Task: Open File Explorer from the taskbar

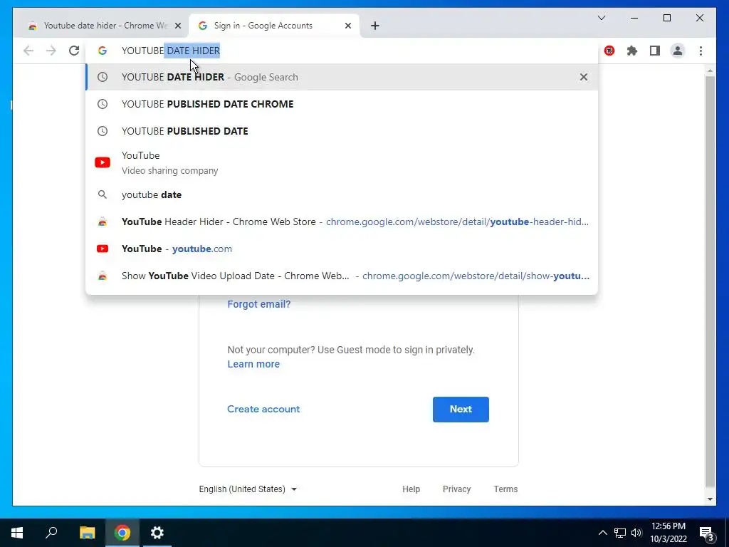Action: coord(87,533)
